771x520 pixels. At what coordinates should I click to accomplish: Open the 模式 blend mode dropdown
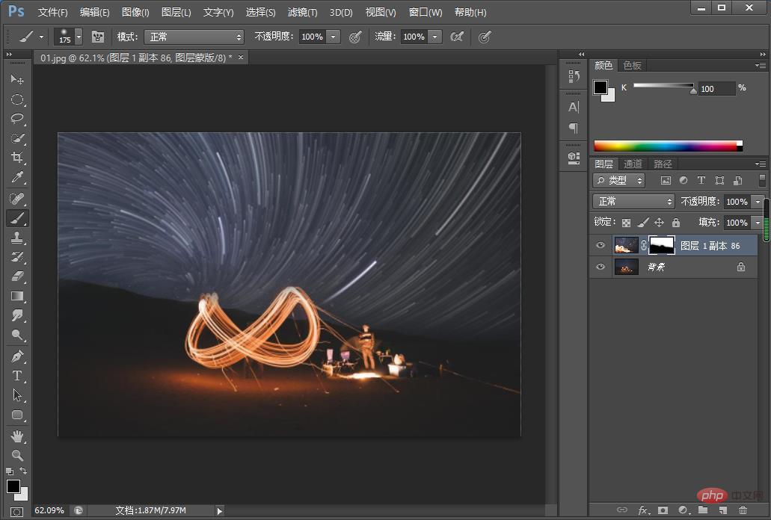[x=194, y=37]
